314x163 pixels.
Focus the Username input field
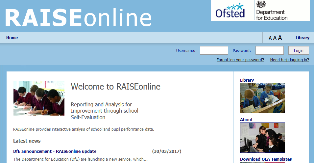coord(214,50)
